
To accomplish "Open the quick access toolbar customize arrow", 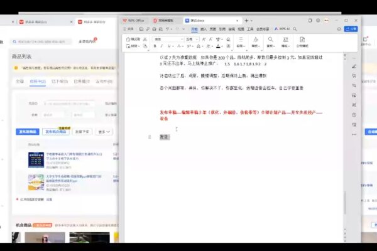I will click(183, 29).
